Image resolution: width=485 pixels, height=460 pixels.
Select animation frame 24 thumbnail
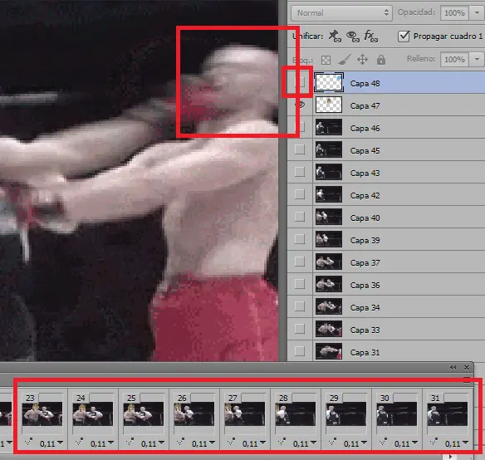click(x=93, y=414)
